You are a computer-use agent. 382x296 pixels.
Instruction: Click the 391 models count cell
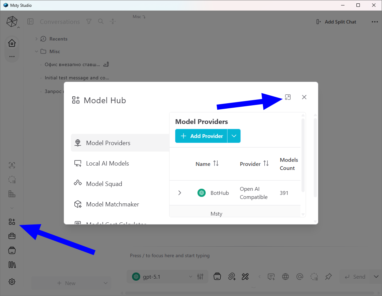[x=284, y=193]
